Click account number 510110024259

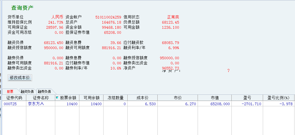coord(108,17)
